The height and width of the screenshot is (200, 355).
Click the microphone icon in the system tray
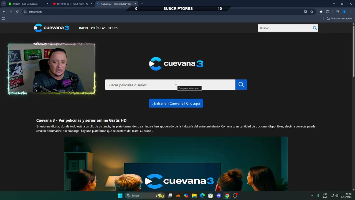318,196
